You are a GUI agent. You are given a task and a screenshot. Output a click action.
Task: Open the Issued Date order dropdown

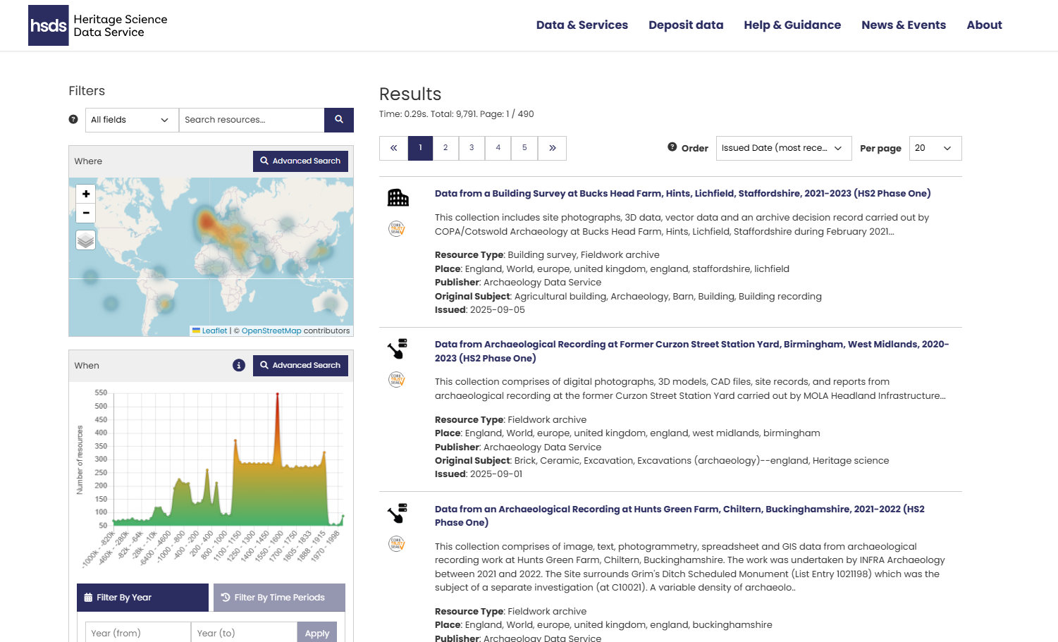pyautogui.click(x=783, y=148)
